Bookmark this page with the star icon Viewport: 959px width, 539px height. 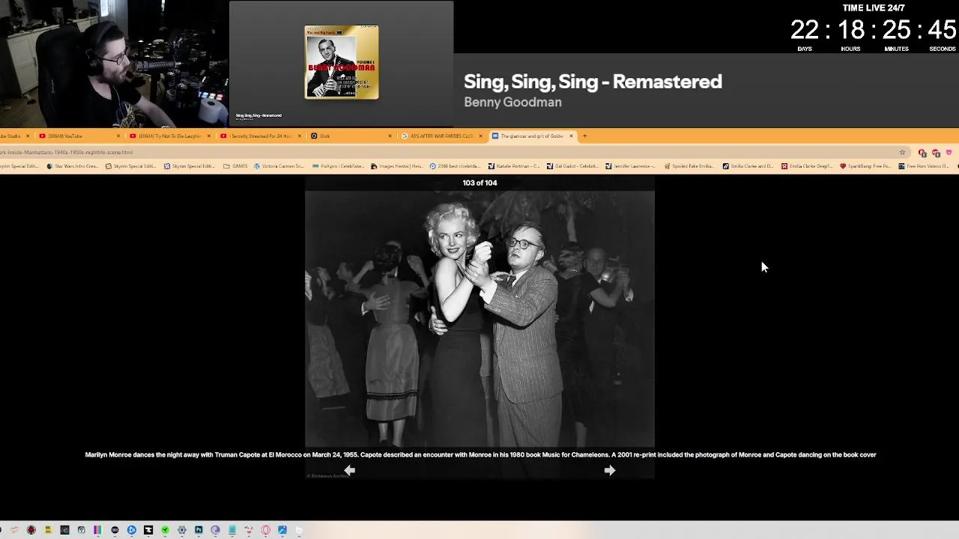(x=902, y=152)
